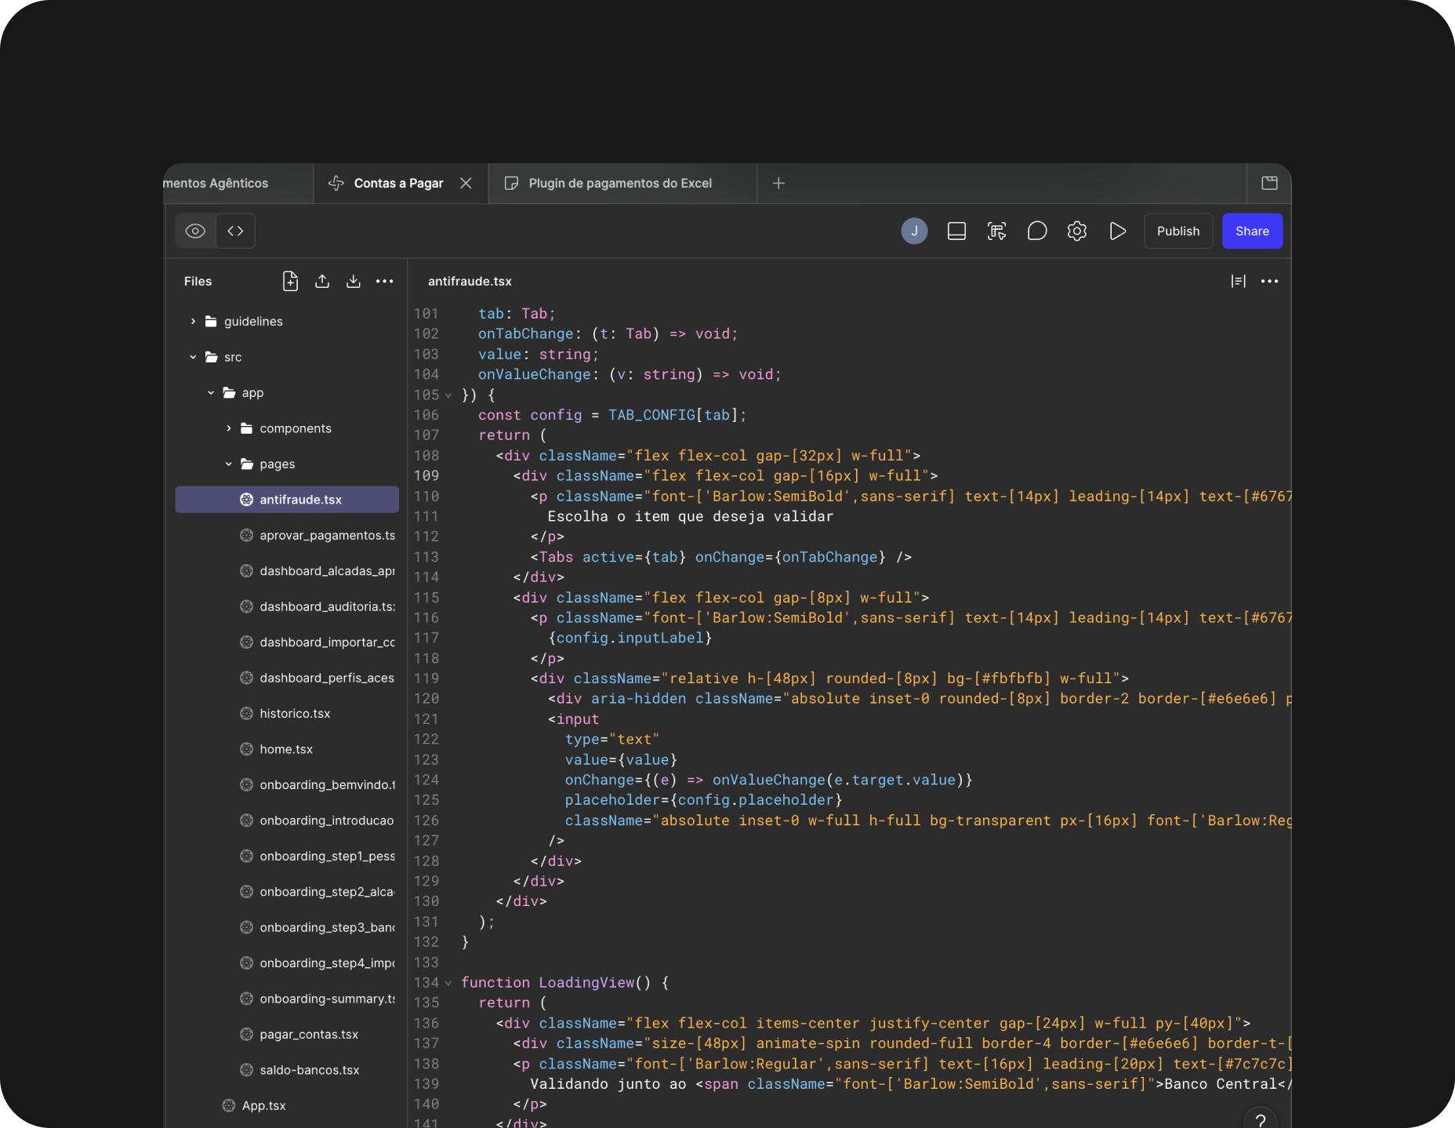
Task: Select the inspect element cursor icon
Action: [996, 231]
